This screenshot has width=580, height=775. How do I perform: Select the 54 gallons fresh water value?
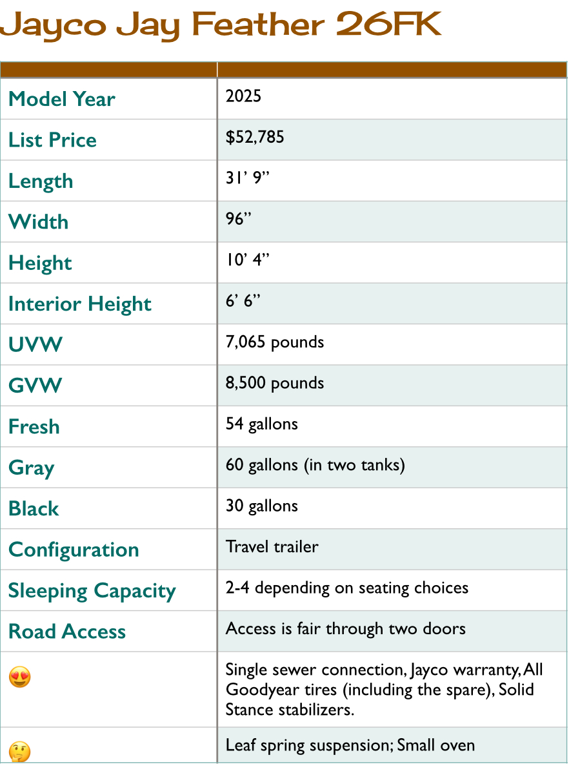pos(262,424)
